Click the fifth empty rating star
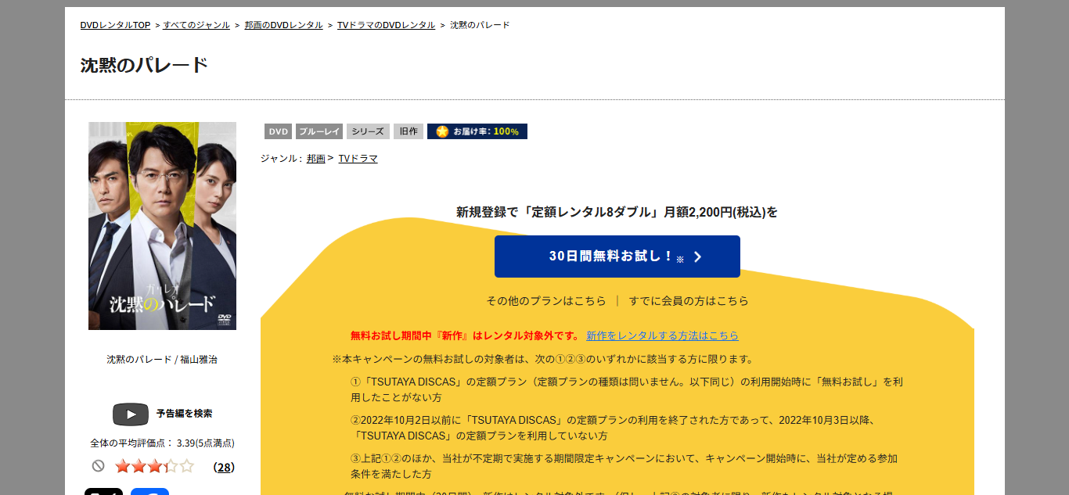The width and height of the screenshot is (1069, 495). click(x=186, y=467)
